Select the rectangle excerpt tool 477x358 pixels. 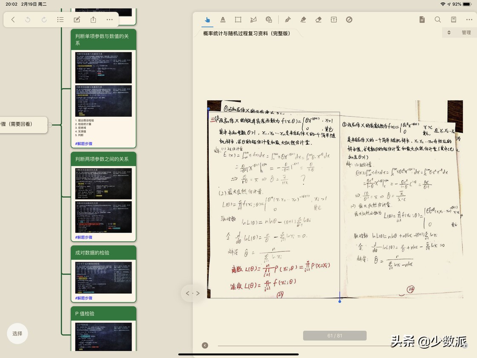[x=238, y=20]
